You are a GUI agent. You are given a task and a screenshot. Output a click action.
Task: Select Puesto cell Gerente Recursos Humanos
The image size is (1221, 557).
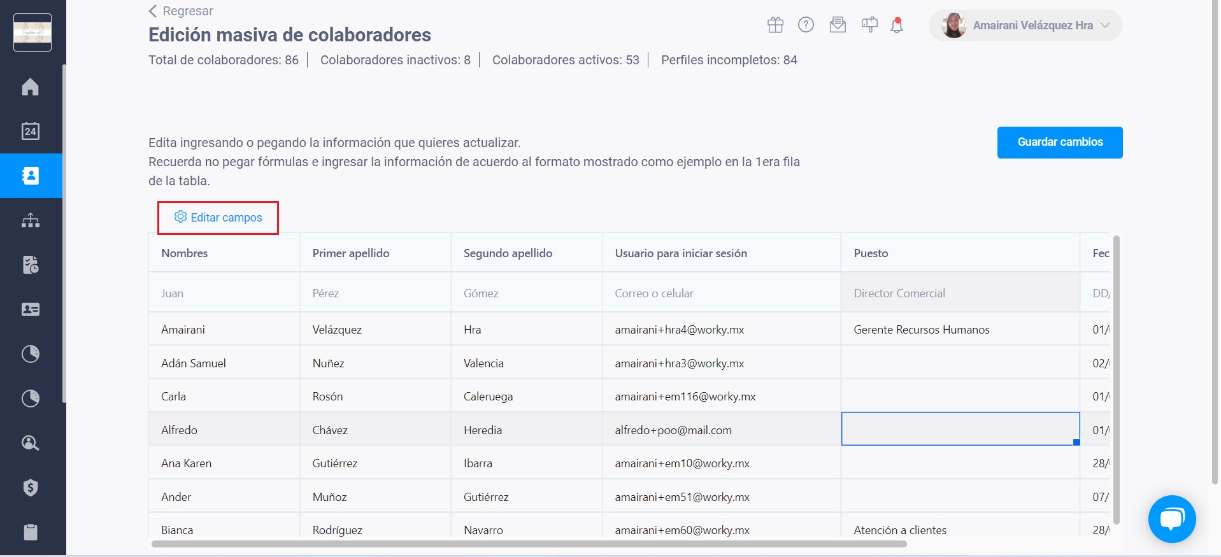[960, 329]
